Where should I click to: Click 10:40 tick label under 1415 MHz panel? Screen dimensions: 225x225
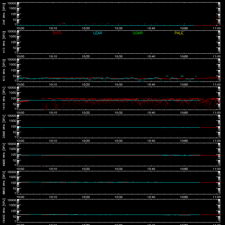(151, 113)
